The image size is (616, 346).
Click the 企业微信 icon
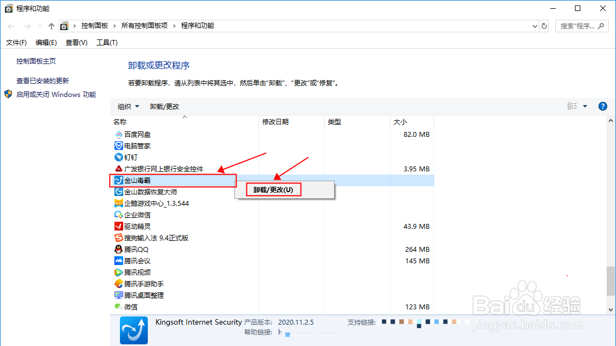click(x=119, y=215)
